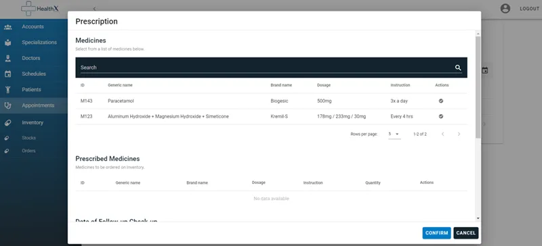Click the 1-2 of 2 pagination text
The height and width of the screenshot is (246, 542).
pyautogui.click(x=419, y=134)
